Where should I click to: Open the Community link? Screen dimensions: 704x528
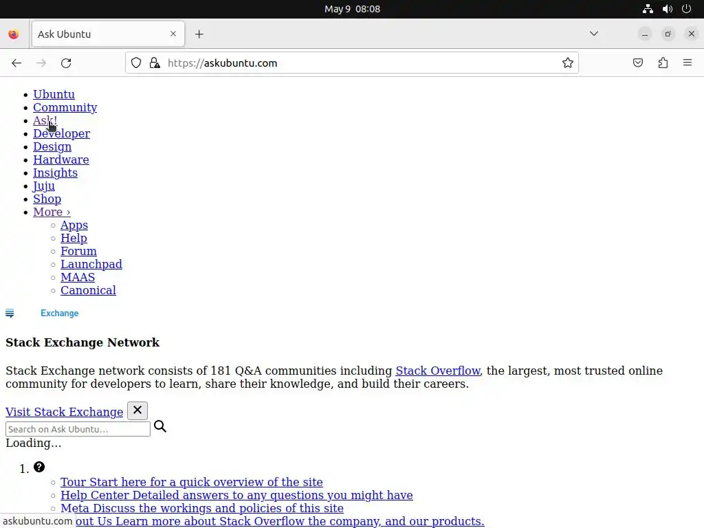[x=65, y=107]
